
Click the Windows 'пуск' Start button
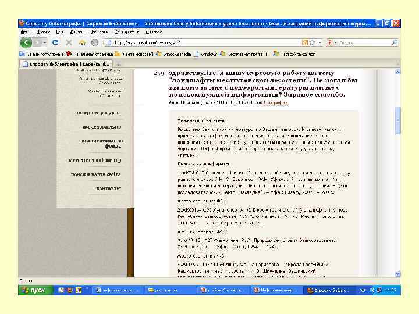(x=35, y=290)
